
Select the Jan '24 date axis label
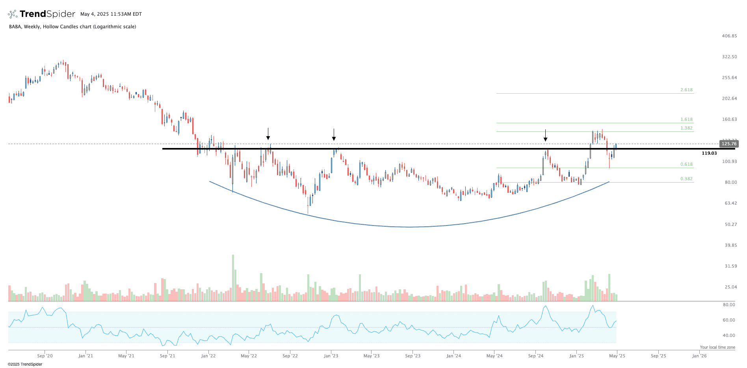pos(453,356)
